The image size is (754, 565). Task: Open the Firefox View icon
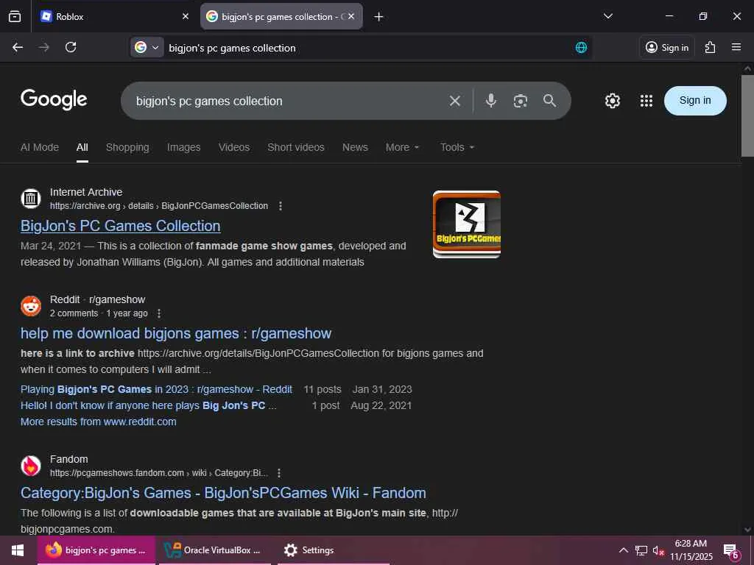point(15,16)
